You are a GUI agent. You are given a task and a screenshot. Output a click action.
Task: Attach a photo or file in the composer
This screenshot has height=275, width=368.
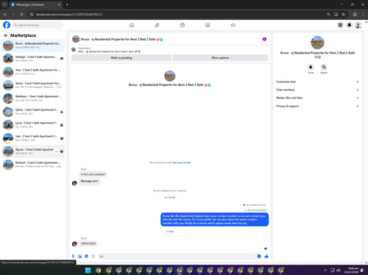pos(79,256)
